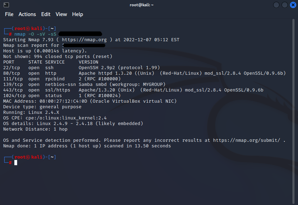Minimize the terminal window

pos(276,5)
